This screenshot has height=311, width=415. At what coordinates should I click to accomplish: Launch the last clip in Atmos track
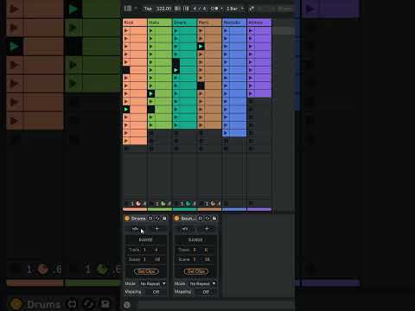pyautogui.click(x=251, y=93)
